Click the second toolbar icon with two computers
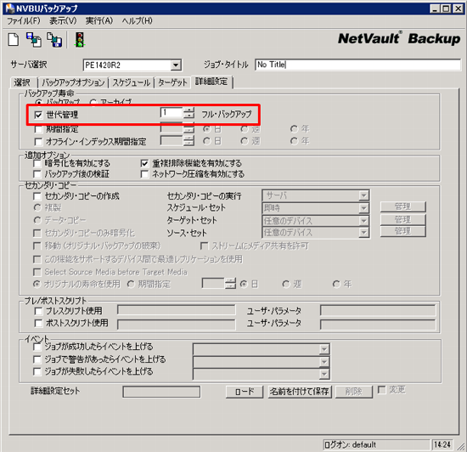 34,40
